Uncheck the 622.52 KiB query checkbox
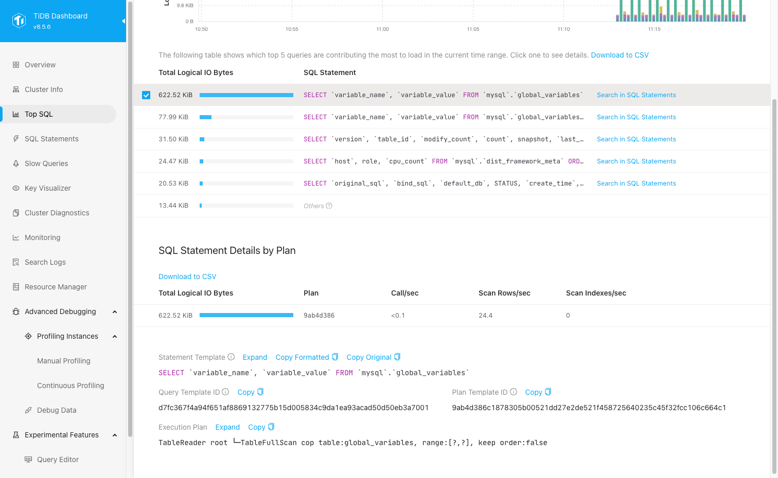This screenshot has width=778, height=478. (x=146, y=95)
